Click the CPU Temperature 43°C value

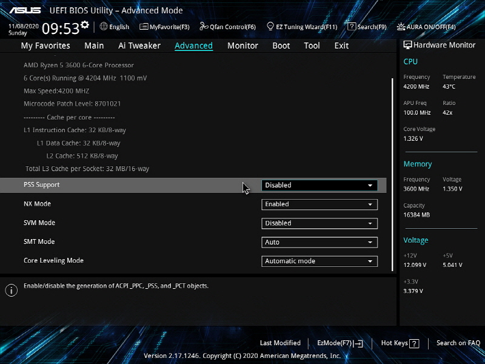pyautogui.click(x=449, y=87)
